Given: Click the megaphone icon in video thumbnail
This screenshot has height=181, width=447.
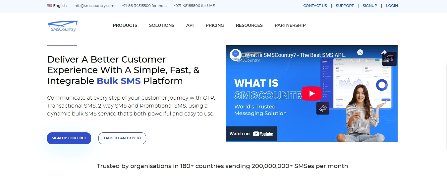Looking at the screenshot, I should tap(322, 108).
